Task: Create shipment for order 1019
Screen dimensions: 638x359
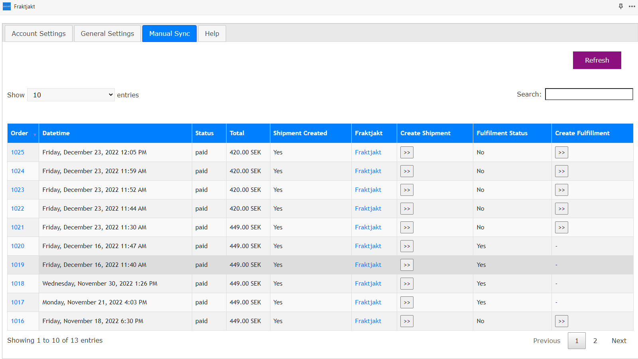Action: click(x=407, y=265)
